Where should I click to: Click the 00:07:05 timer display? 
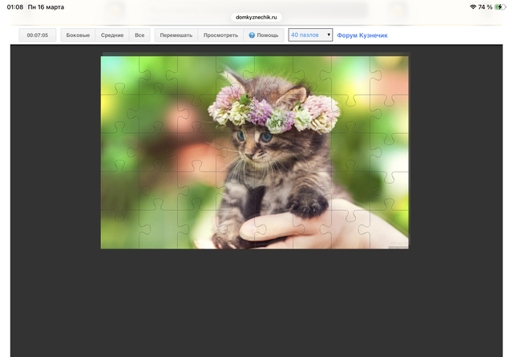point(37,35)
